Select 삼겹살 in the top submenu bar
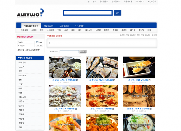The width and height of the screenshot is (181, 131). pos(98,30)
